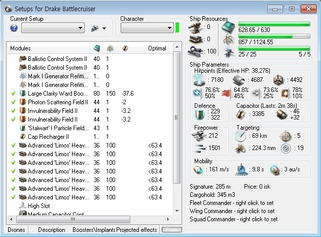321x237 pixels.
Task: Click the ship icon beside the setup combo
Action: (x=95, y=28)
